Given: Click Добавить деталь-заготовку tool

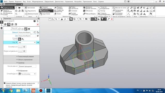Looking at the screenshot, I should click(90, 8).
